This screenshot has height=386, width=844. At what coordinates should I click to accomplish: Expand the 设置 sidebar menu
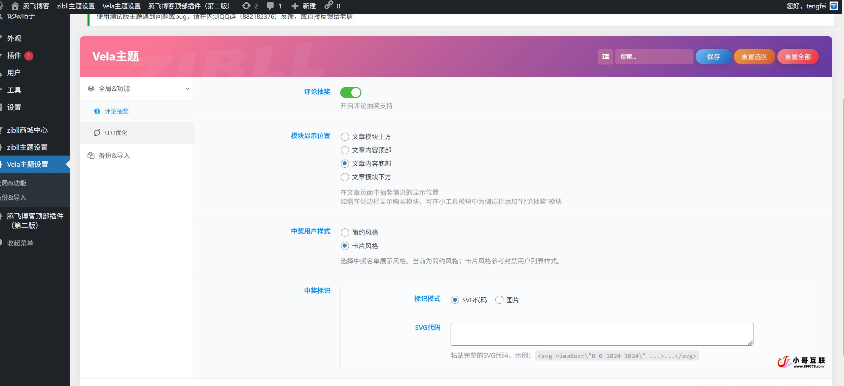pos(14,107)
